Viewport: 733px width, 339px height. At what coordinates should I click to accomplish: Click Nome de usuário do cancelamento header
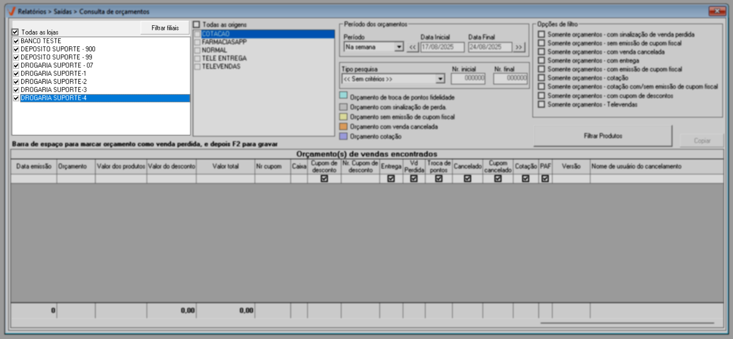tap(657, 167)
